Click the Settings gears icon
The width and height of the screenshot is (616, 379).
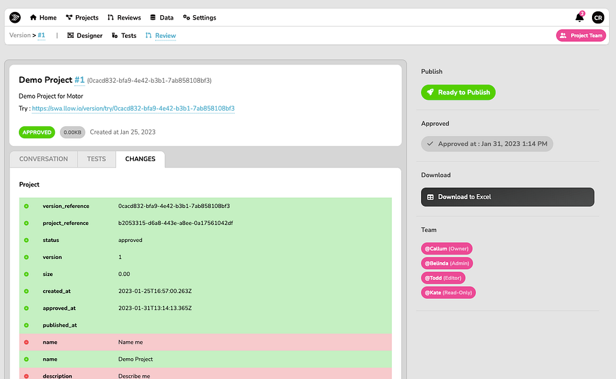(186, 17)
